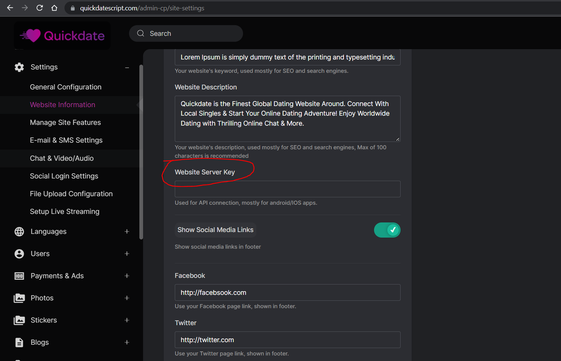Click "Your website's keyword" help text
Screen dimensions: 561x361
pyautogui.click(x=261, y=71)
